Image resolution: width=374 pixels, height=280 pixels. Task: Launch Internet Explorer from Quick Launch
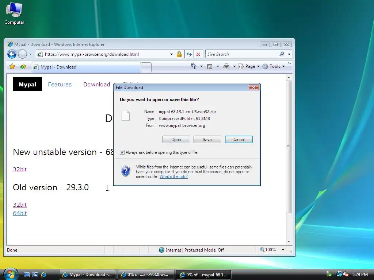click(x=44, y=275)
